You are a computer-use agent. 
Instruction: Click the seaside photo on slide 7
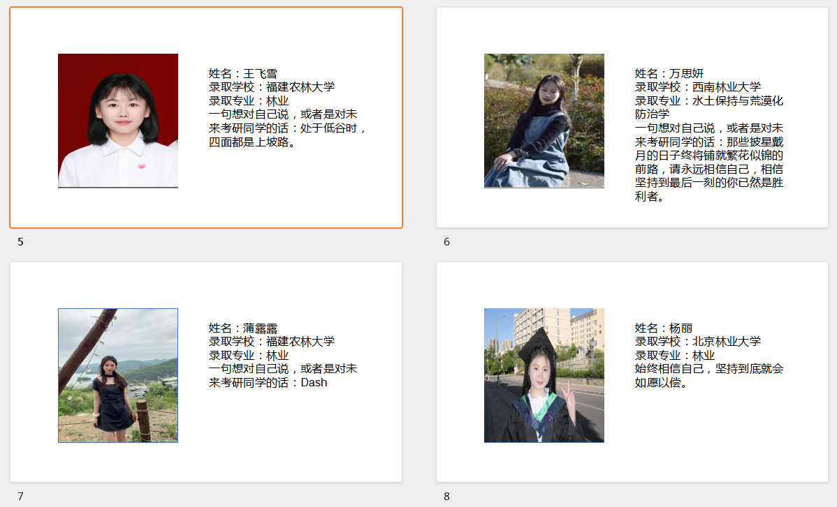(x=118, y=375)
